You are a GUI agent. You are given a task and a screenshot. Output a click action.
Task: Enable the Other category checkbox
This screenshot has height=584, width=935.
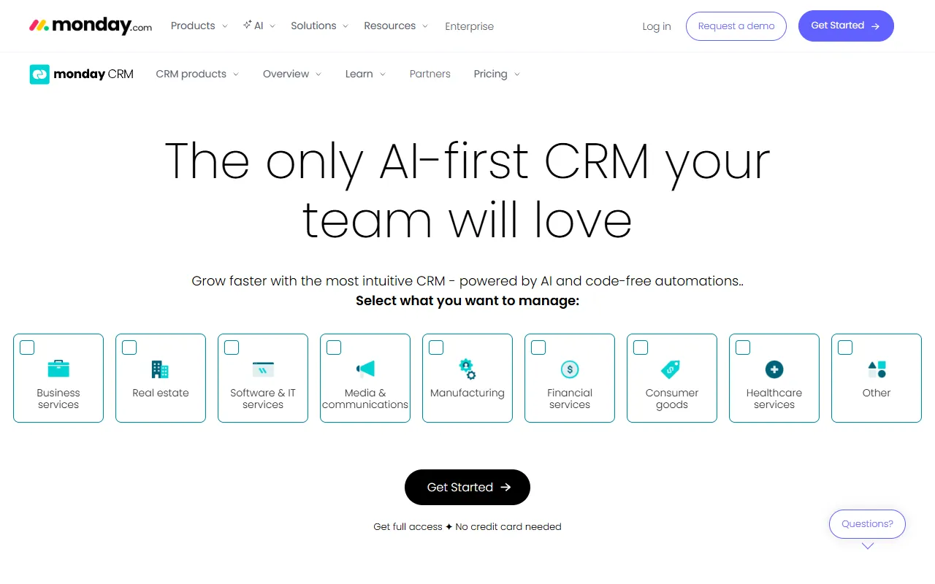coord(845,347)
